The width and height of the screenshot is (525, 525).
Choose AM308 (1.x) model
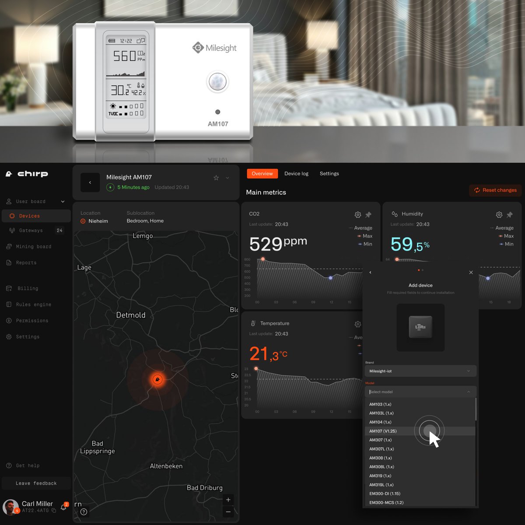pos(420,458)
